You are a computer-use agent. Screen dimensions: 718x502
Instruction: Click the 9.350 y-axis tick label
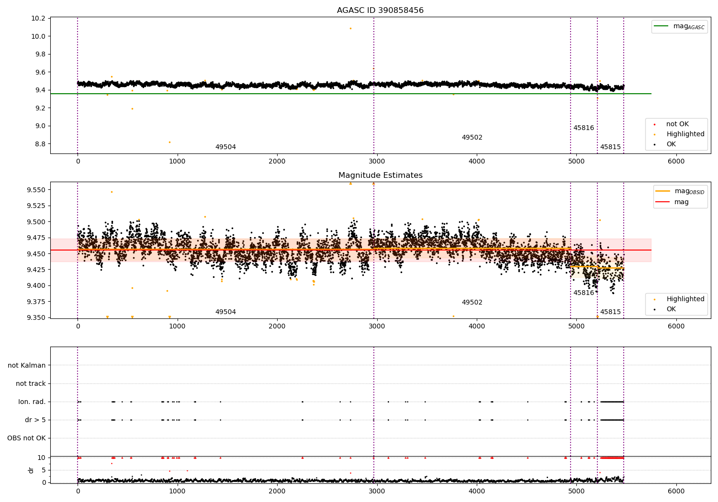point(36,318)
